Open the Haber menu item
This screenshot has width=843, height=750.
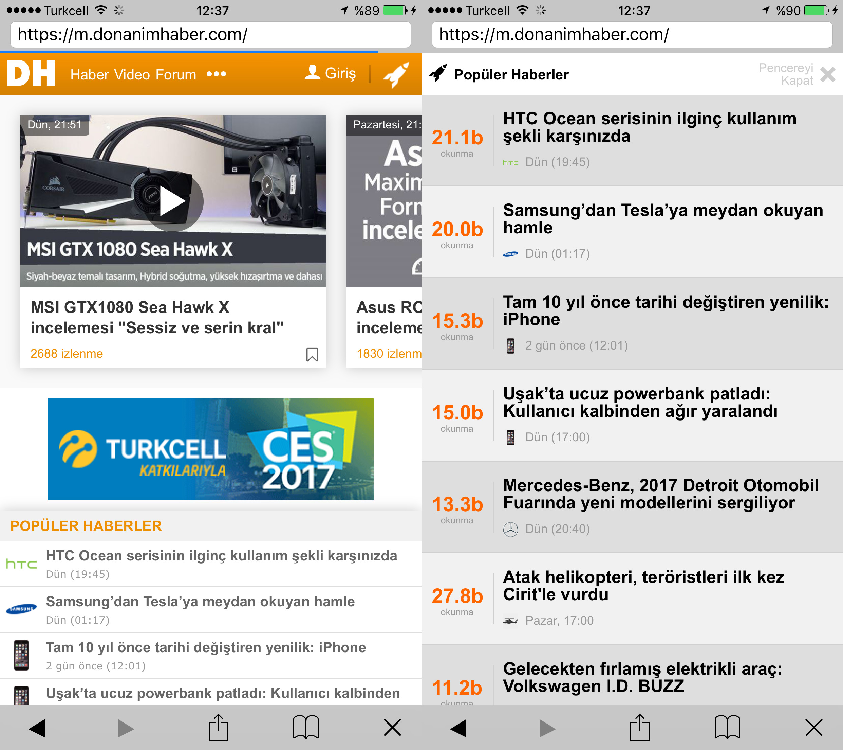89,75
